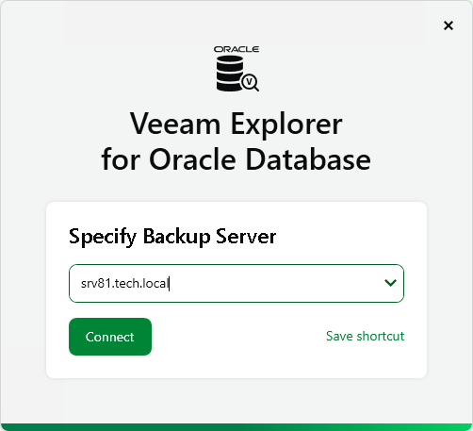
Task: Focus the backup server address field
Action: point(236,283)
